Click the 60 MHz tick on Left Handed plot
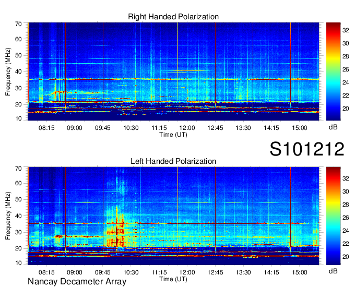 [18, 183]
